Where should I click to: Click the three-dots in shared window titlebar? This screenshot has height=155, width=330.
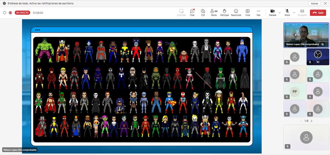coord(38,30)
